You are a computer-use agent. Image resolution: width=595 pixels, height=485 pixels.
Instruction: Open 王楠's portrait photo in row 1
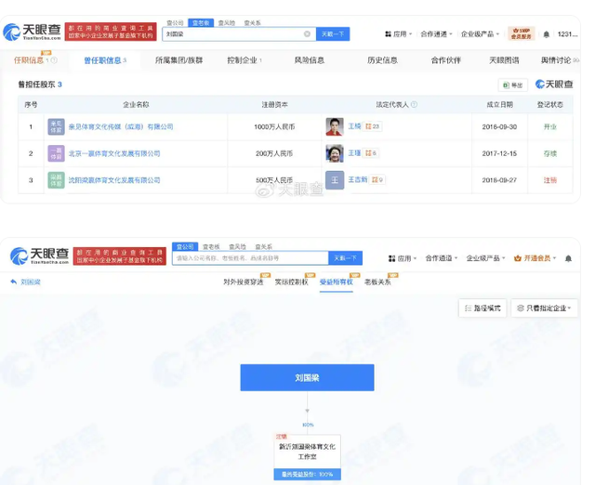(335, 126)
